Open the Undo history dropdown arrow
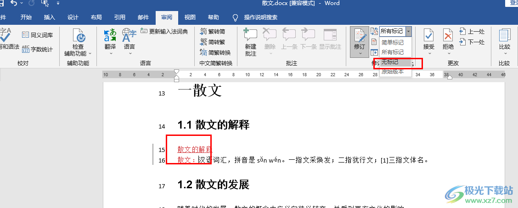 [x=22, y=3]
